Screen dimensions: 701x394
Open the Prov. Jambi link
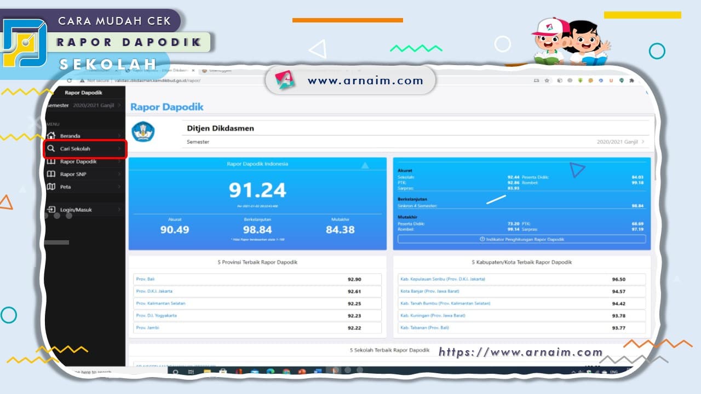pyautogui.click(x=147, y=328)
